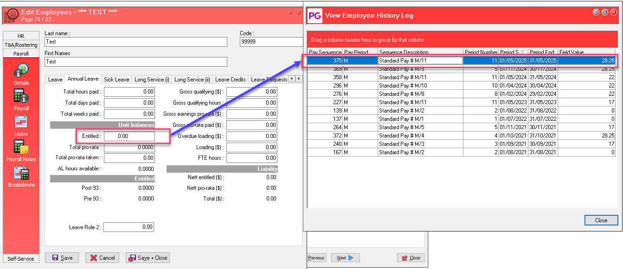The image size is (623, 269).
Task: Sort by the Sequence Description column header
Action: [420, 52]
